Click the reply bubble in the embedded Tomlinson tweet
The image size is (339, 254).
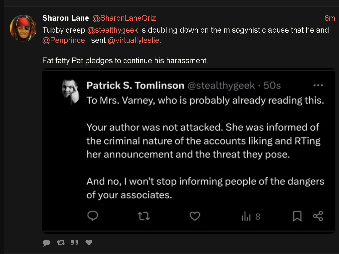click(93, 216)
